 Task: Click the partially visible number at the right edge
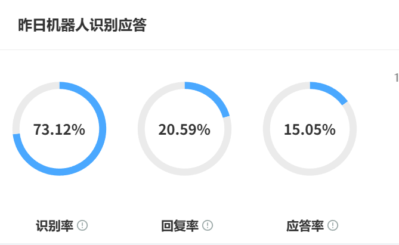(396, 77)
